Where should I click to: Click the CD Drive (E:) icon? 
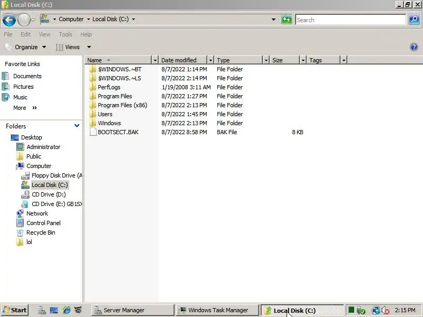pos(25,204)
